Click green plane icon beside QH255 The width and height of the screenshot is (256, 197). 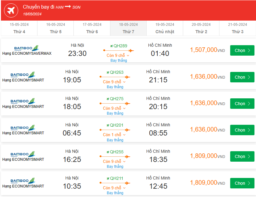click(108, 152)
